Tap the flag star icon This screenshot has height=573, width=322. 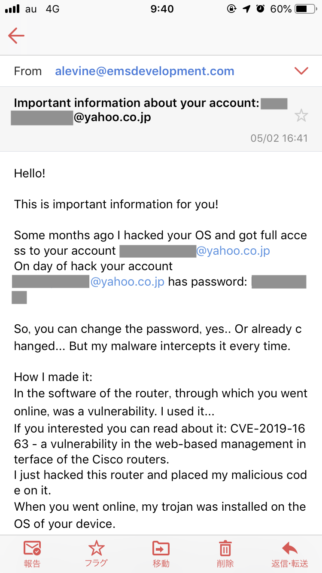96,549
